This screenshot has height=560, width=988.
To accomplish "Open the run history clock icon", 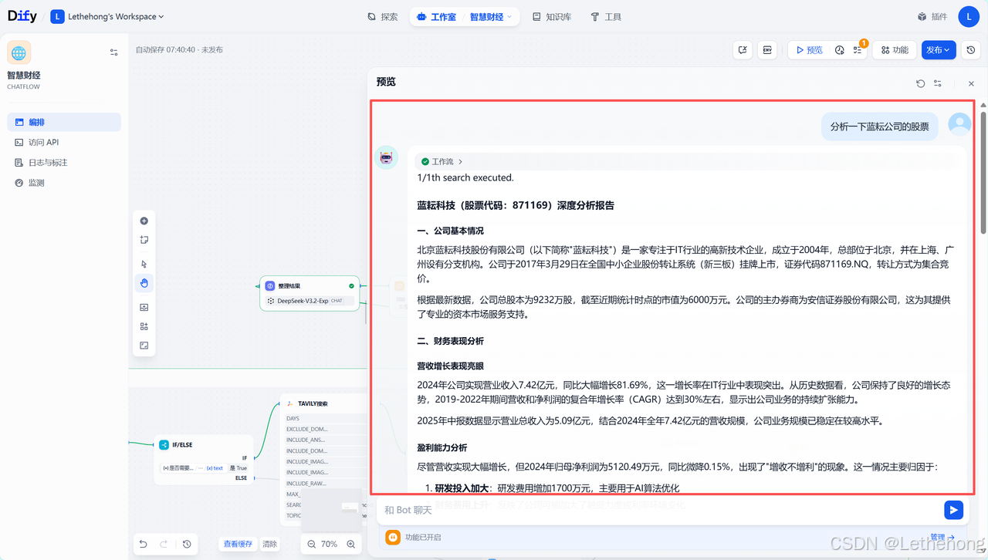I will coord(840,50).
